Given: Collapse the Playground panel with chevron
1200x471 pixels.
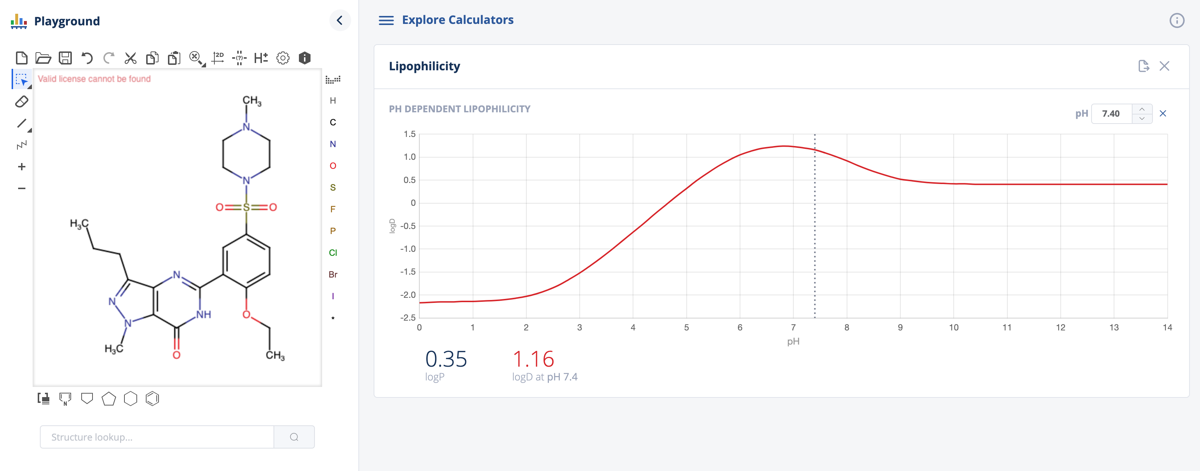Looking at the screenshot, I should coord(340,20).
